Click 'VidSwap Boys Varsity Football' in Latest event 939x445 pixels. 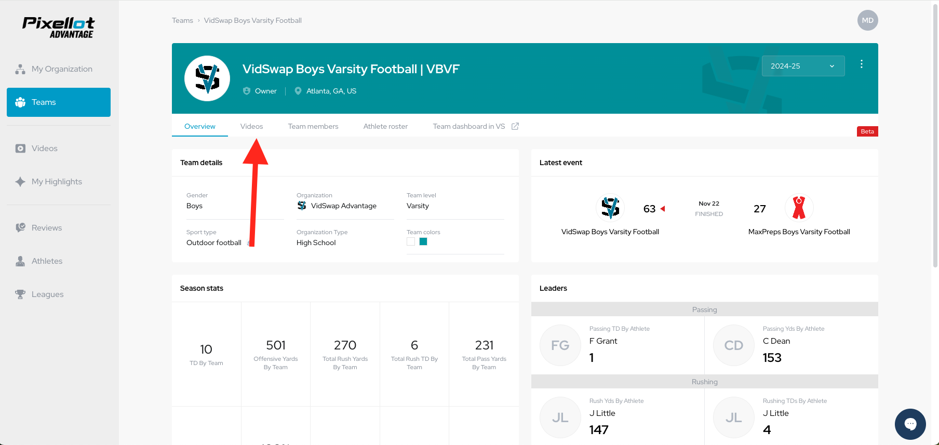[x=610, y=232]
